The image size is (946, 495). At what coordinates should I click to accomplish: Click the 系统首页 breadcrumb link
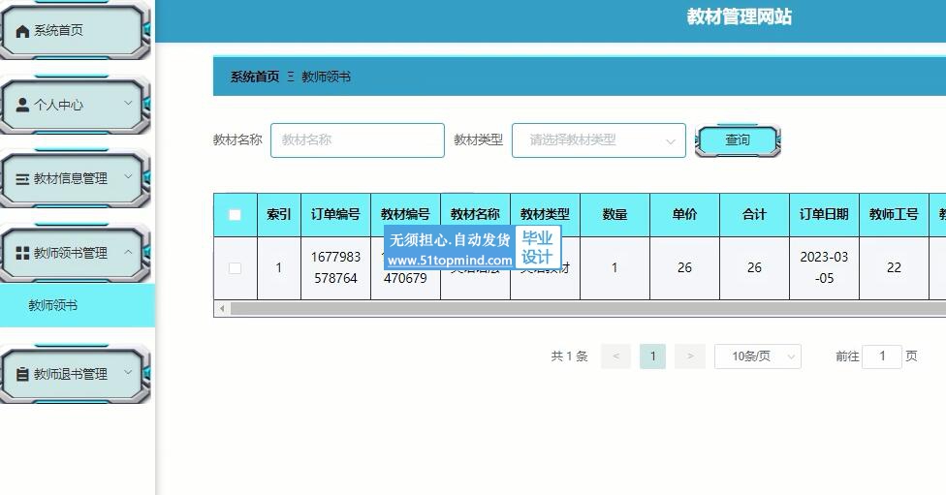point(255,77)
